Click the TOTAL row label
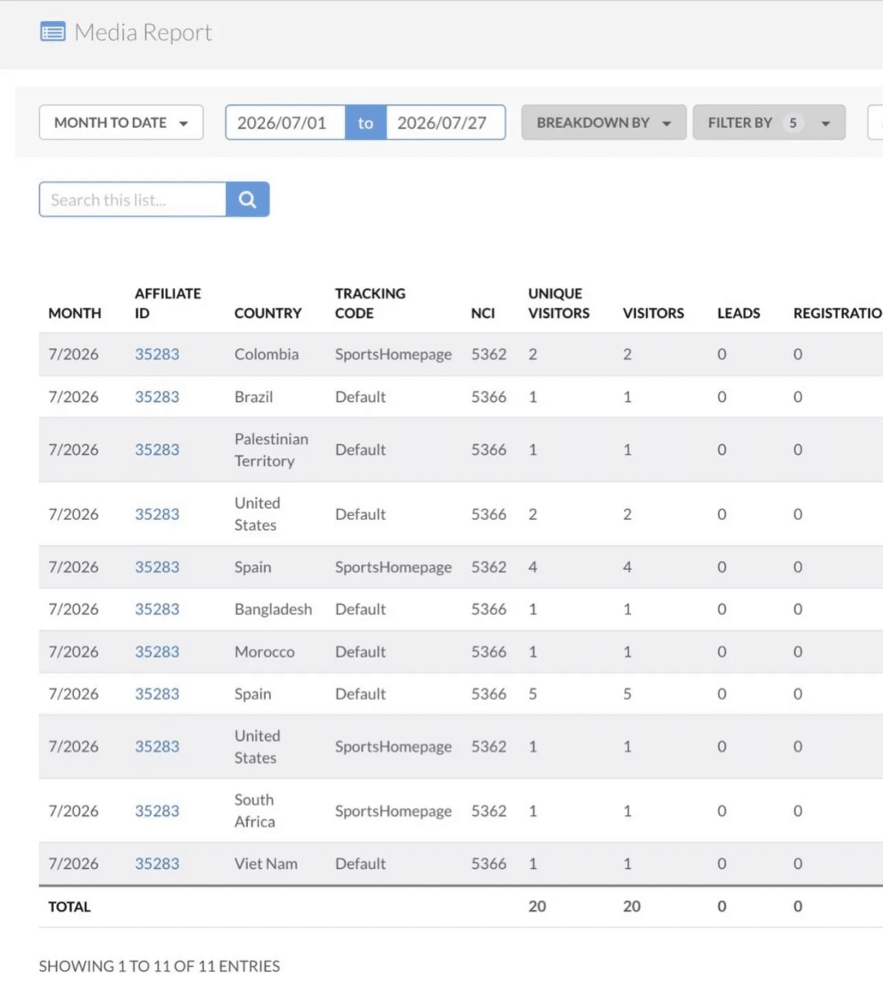This screenshot has height=981, width=883. (x=69, y=907)
